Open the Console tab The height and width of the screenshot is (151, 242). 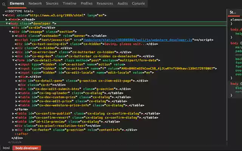138,3
